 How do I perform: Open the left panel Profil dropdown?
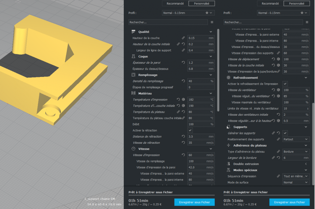pos(188,13)
